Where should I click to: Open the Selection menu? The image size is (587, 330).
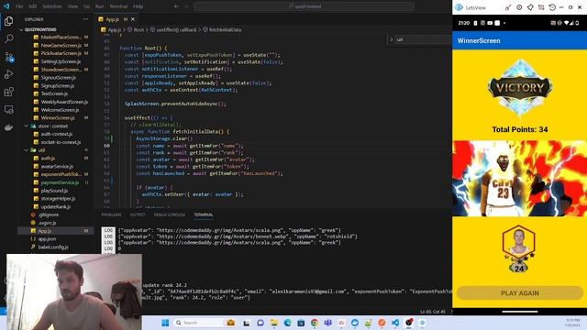click(x=52, y=6)
